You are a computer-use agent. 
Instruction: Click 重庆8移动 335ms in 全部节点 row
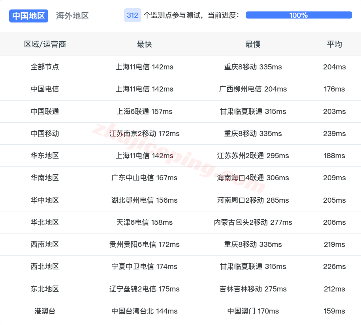click(x=253, y=67)
